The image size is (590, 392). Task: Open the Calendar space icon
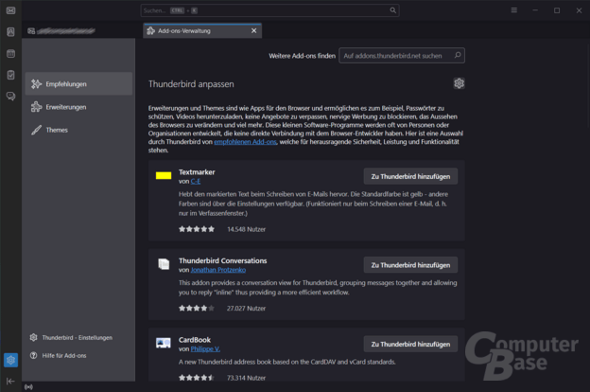tap(10, 54)
